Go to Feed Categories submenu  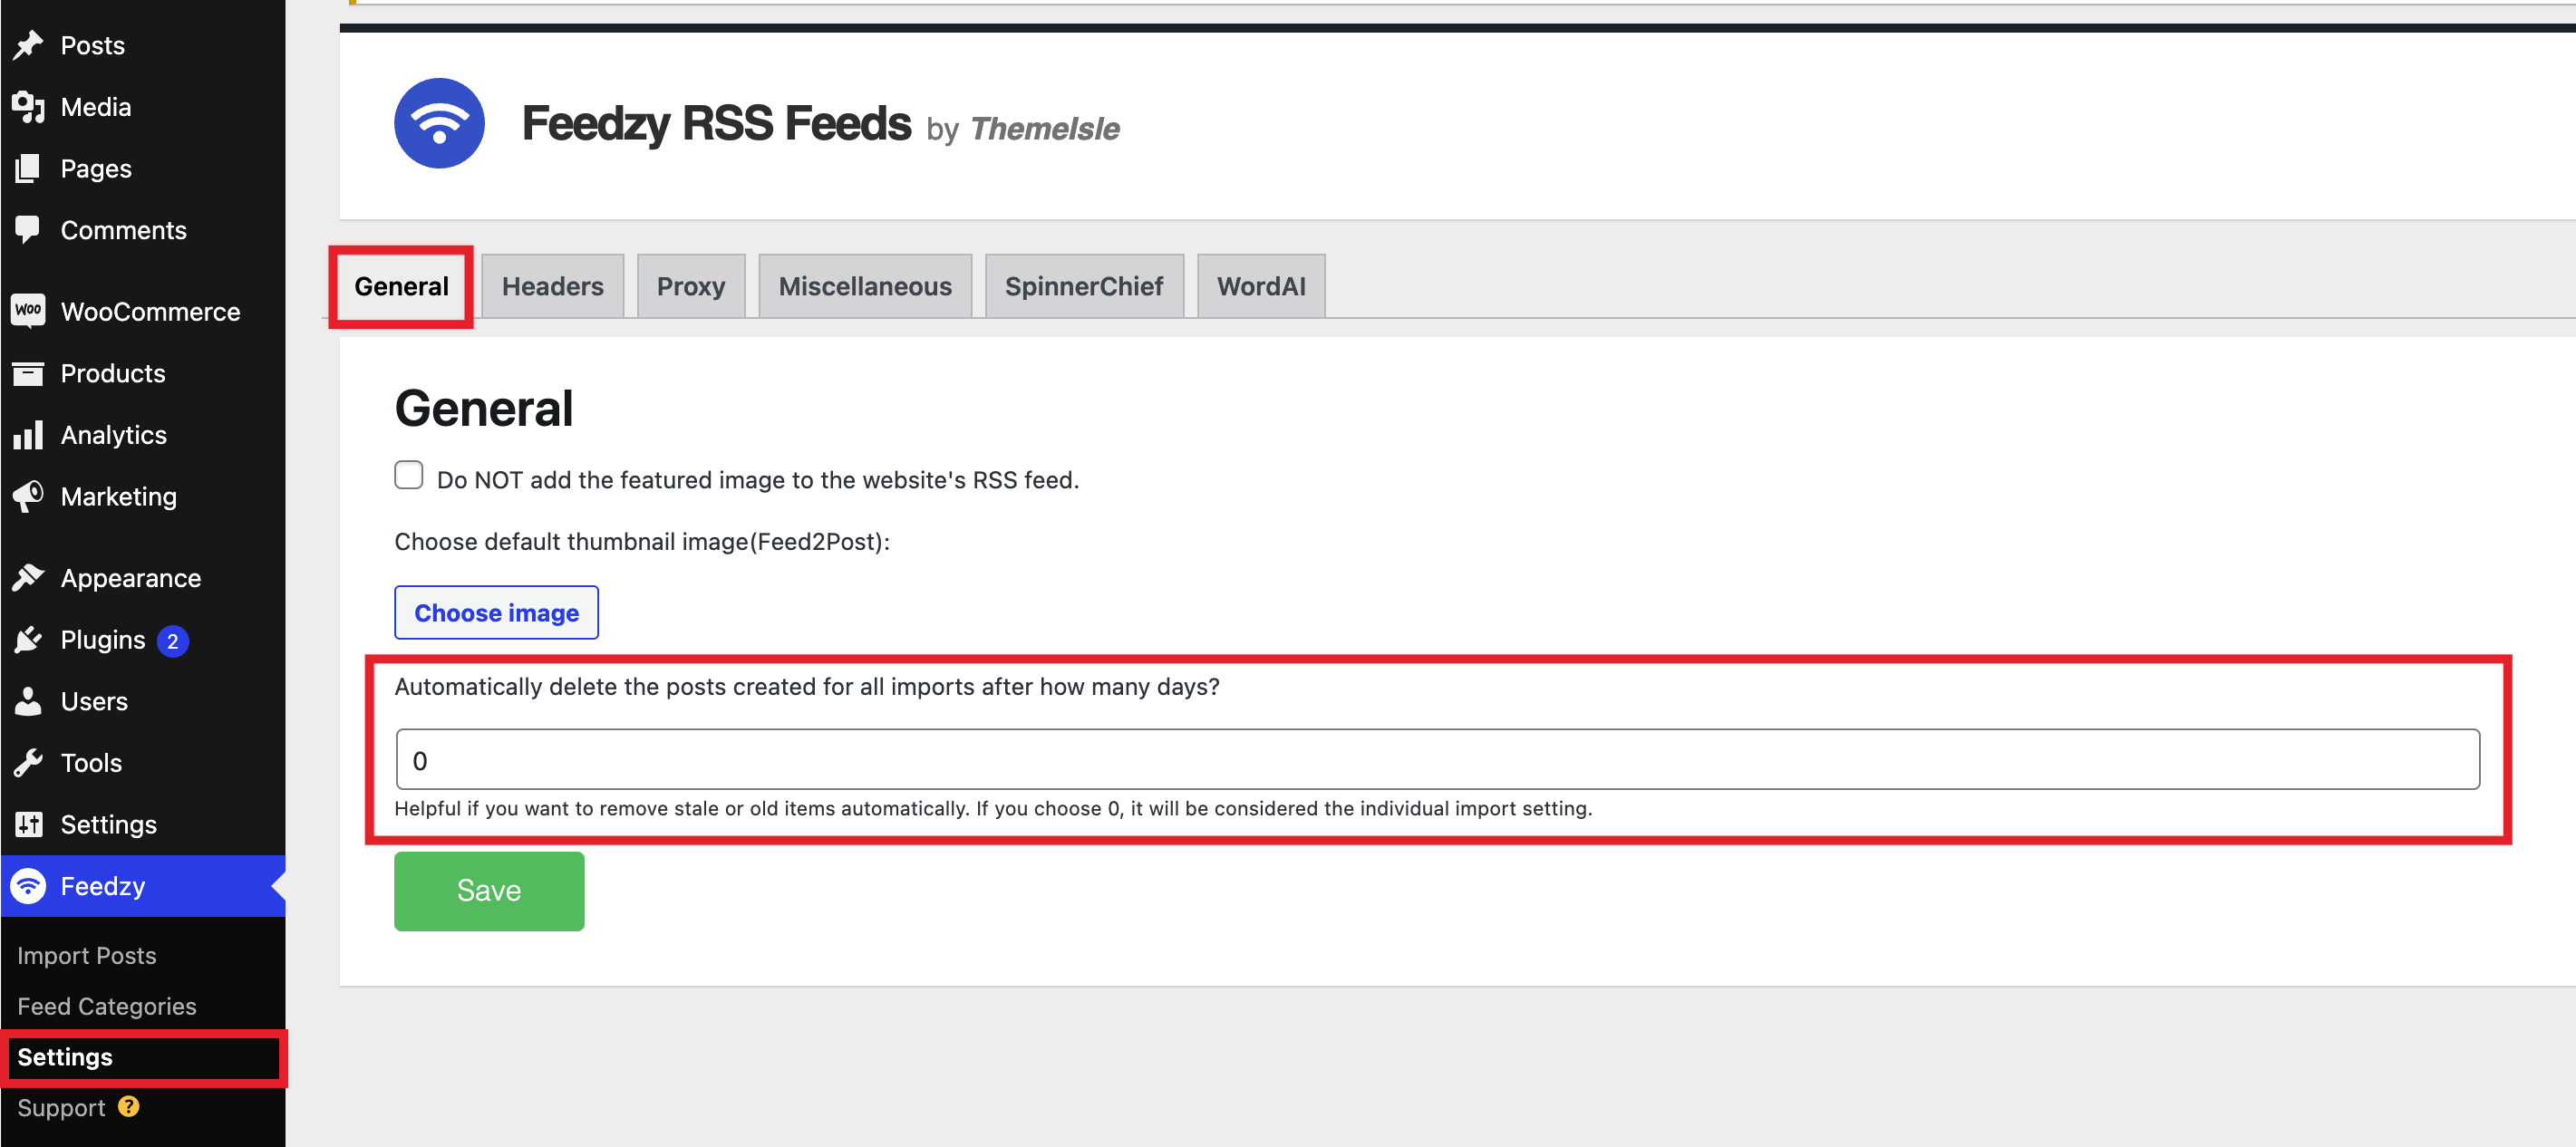pyautogui.click(x=106, y=1007)
